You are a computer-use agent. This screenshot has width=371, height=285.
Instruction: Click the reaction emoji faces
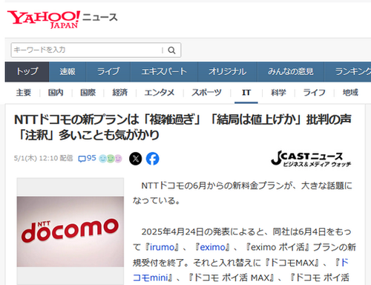pos(111,159)
